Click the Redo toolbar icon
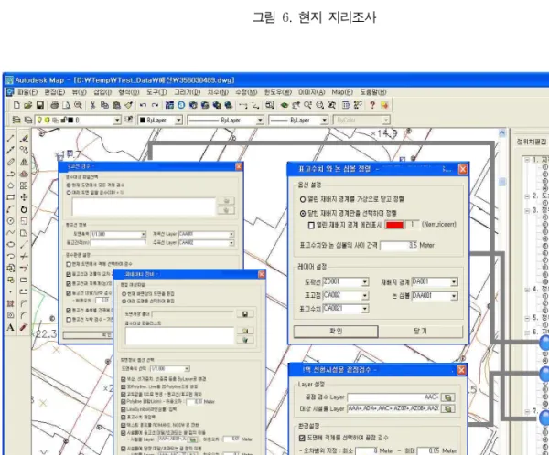 click(x=155, y=105)
